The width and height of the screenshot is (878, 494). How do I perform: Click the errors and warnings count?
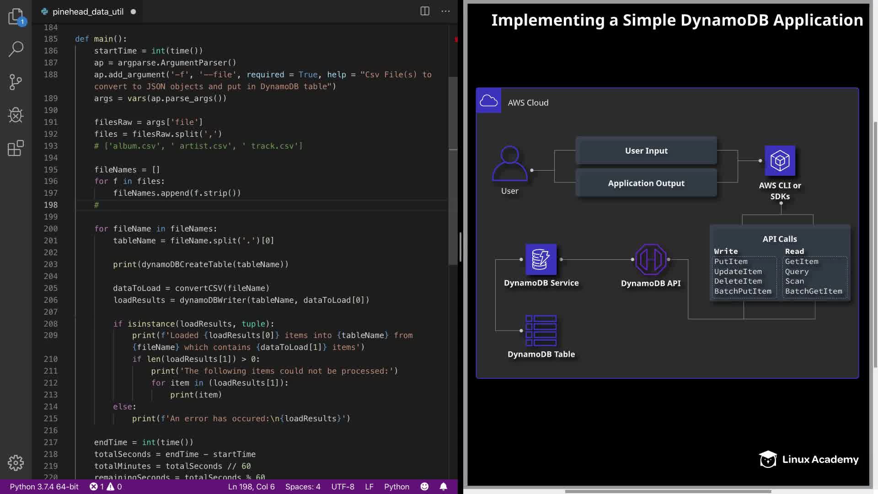coord(106,487)
